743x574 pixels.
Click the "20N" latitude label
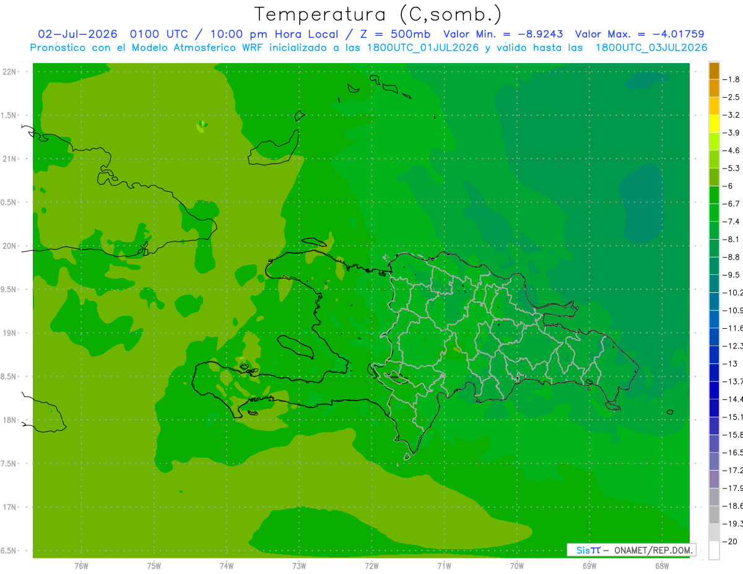pos(10,246)
